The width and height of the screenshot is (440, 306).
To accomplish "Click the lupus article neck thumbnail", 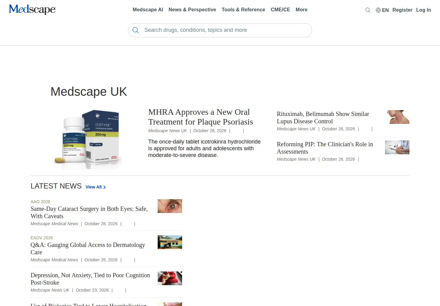I will 397,117.
